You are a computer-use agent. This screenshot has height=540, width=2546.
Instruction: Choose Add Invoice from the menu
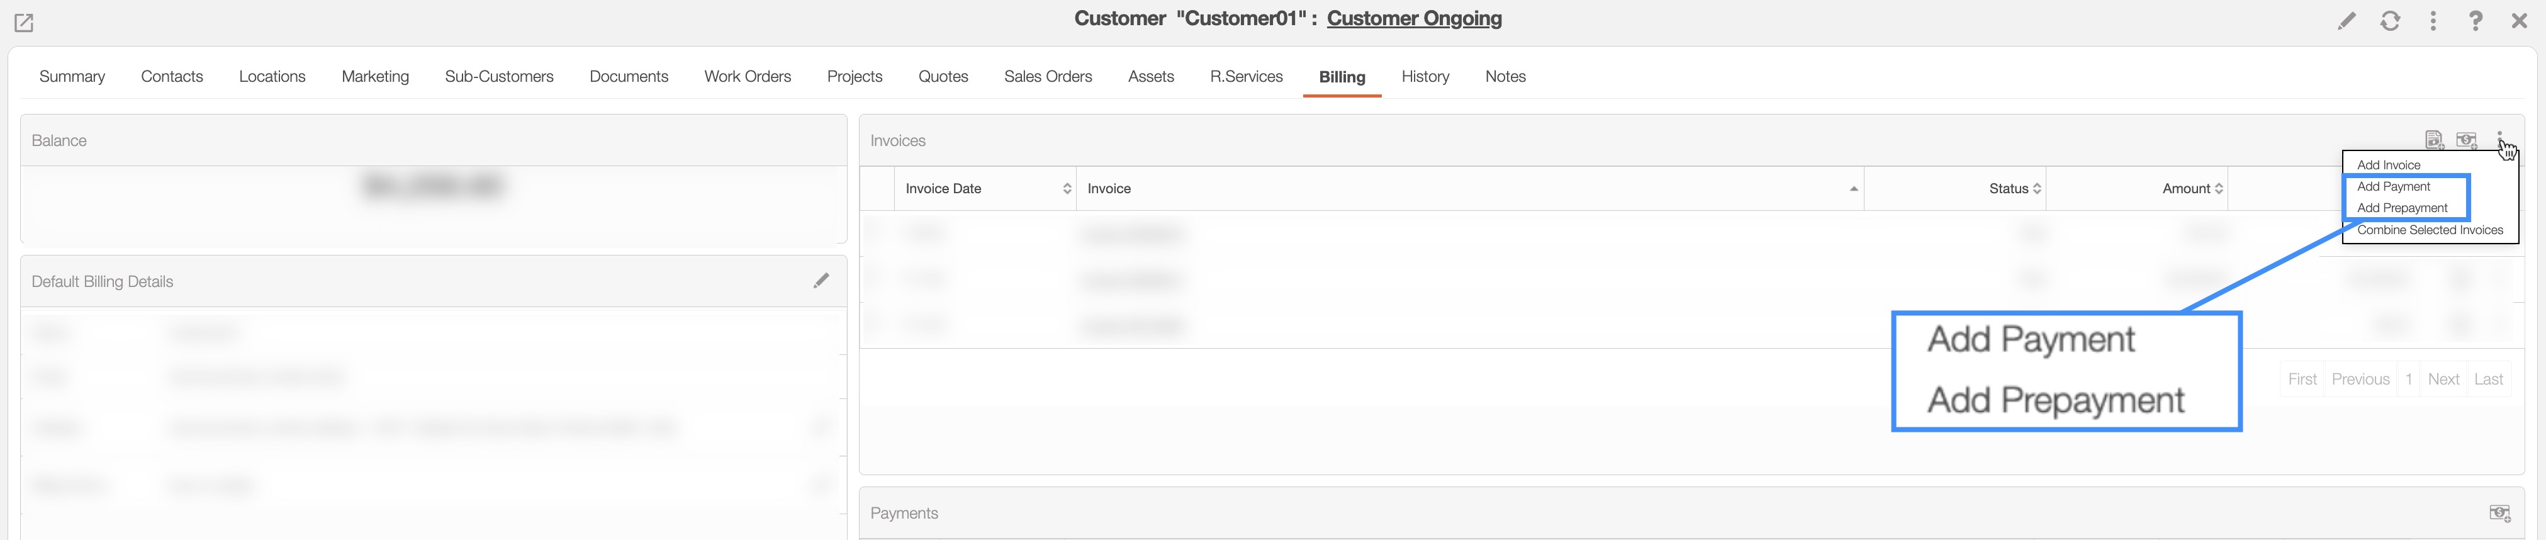(2388, 165)
